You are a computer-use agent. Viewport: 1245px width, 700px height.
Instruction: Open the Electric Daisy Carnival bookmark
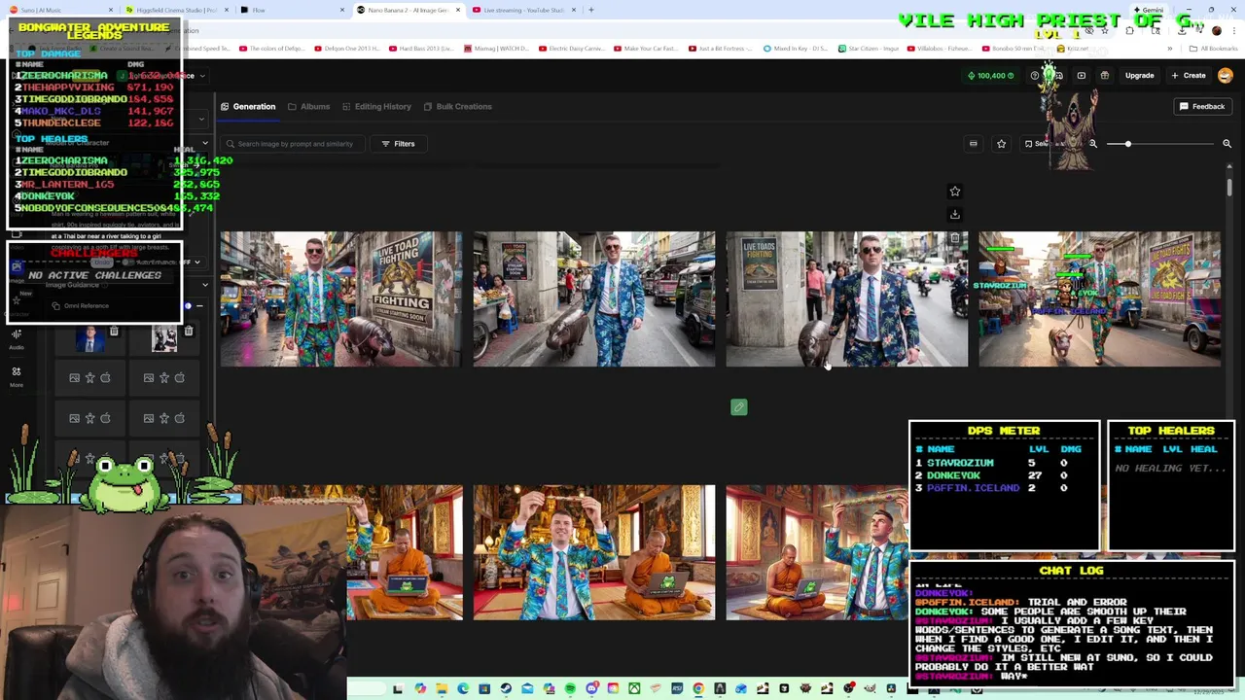point(572,48)
